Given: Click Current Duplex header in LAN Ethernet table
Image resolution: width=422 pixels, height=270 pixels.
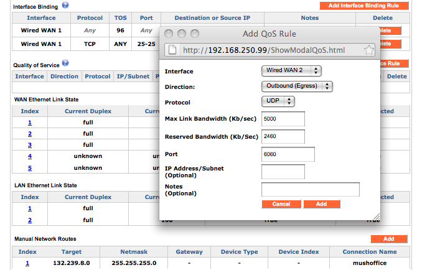Looking at the screenshot, I should pyautogui.click(x=88, y=197).
